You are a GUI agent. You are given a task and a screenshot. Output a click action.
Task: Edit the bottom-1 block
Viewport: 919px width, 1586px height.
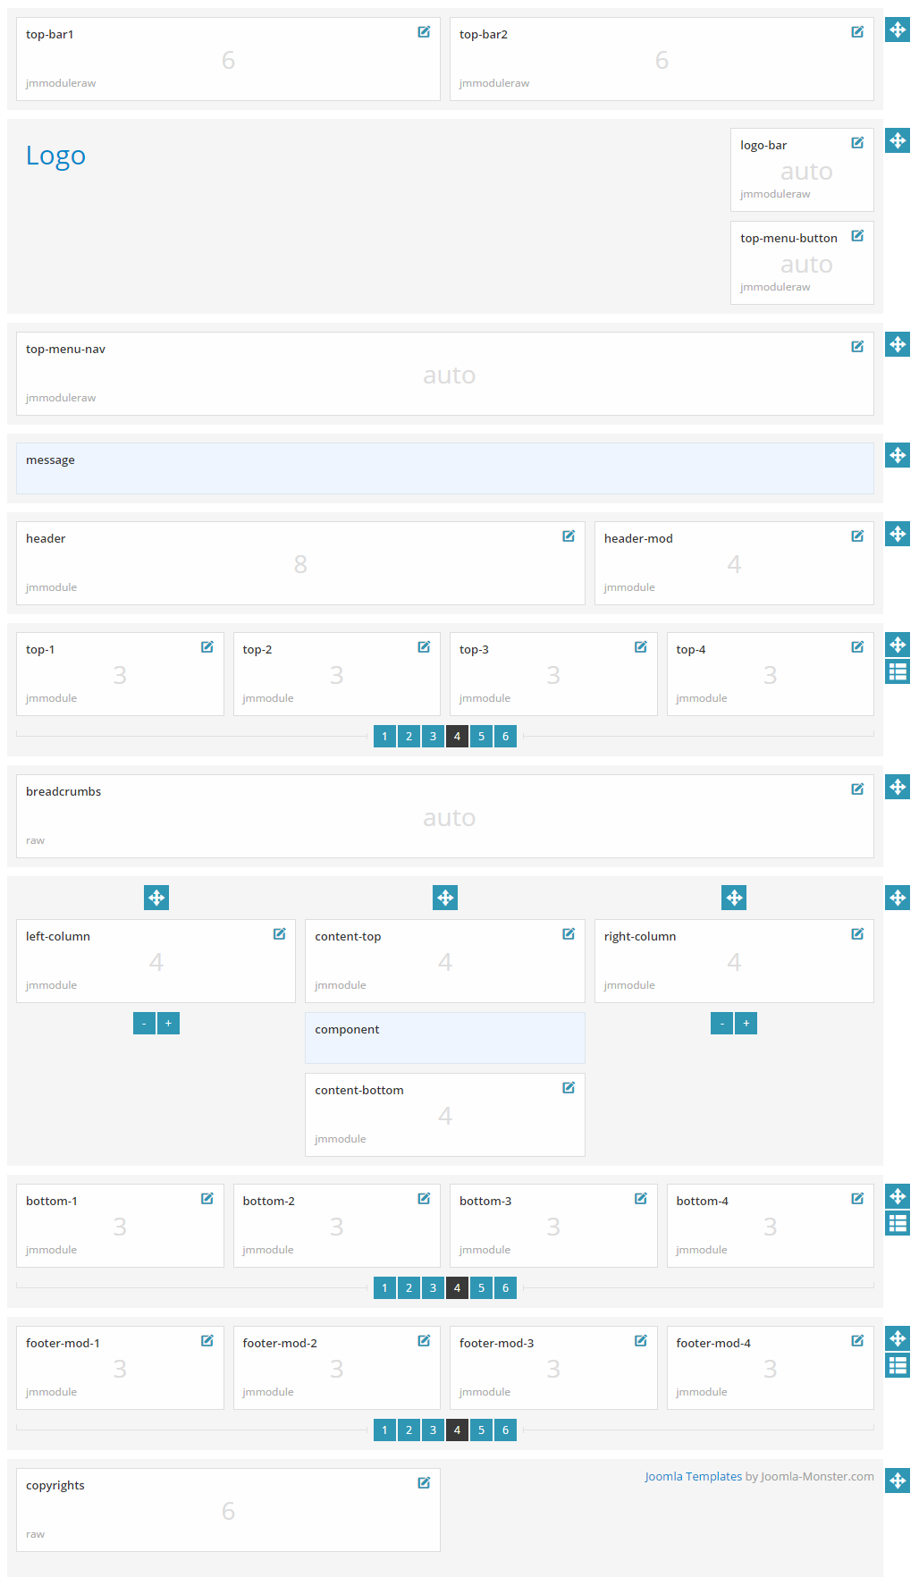[207, 1199]
